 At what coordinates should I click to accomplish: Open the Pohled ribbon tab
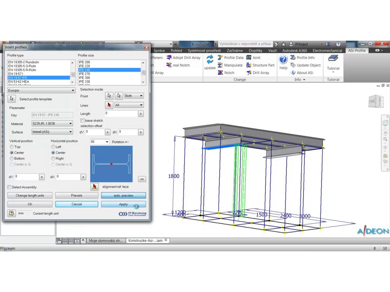click(176, 51)
